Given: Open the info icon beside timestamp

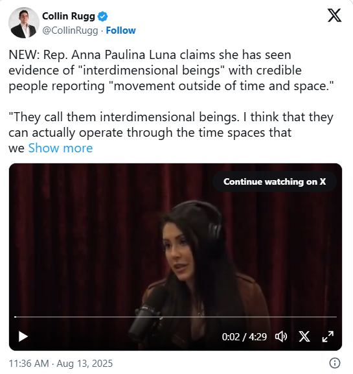Looking at the screenshot, I should (x=335, y=363).
